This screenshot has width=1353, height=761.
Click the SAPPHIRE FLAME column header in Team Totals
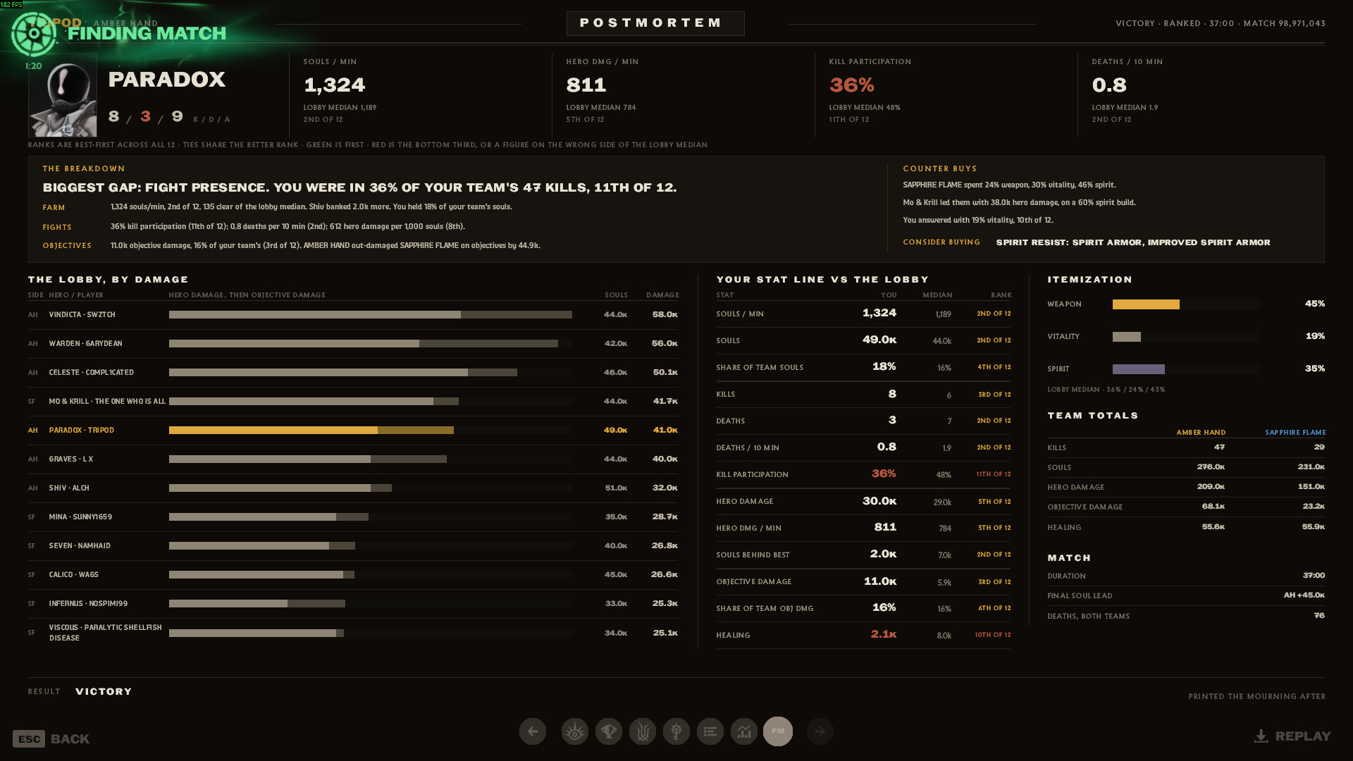[1295, 433]
